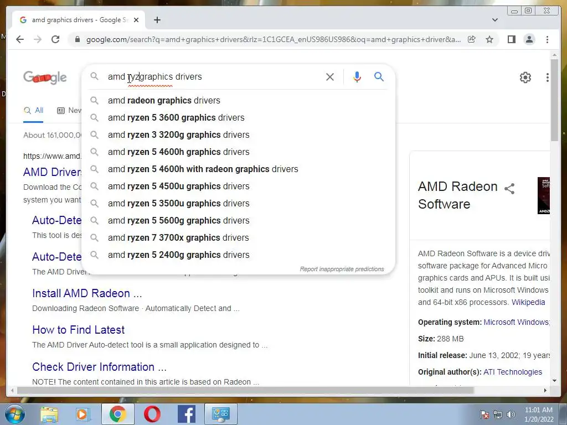
Task: Choose suggestion amd ryzen 3 3200g graphics drivers
Action: click(239, 135)
